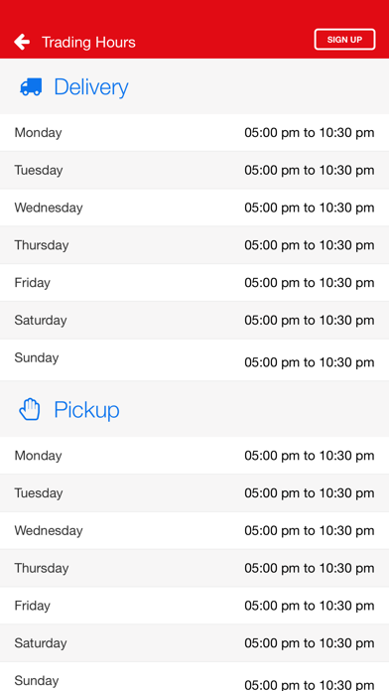The image size is (389, 691).
Task: Select Saturday row under Delivery
Action: (194, 320)
